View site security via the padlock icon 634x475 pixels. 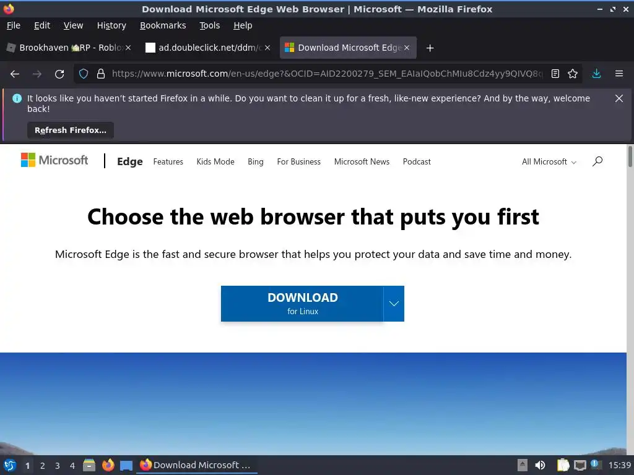(101, 74)
